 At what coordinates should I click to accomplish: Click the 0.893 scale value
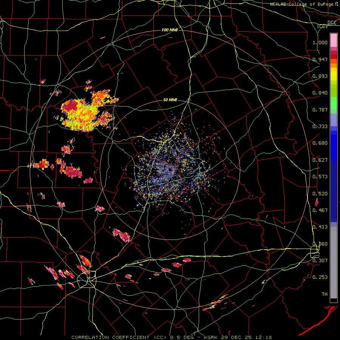tap(320, 76)
